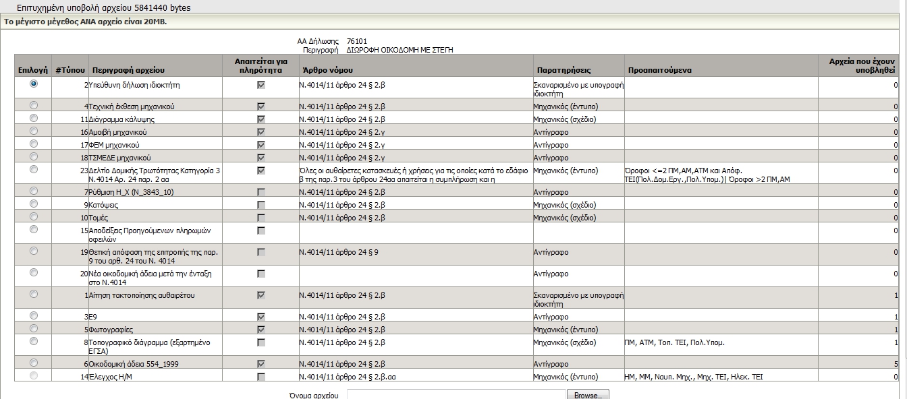Select the Ε9 file type radio
The image size is (907, 399).
[34, 315]
